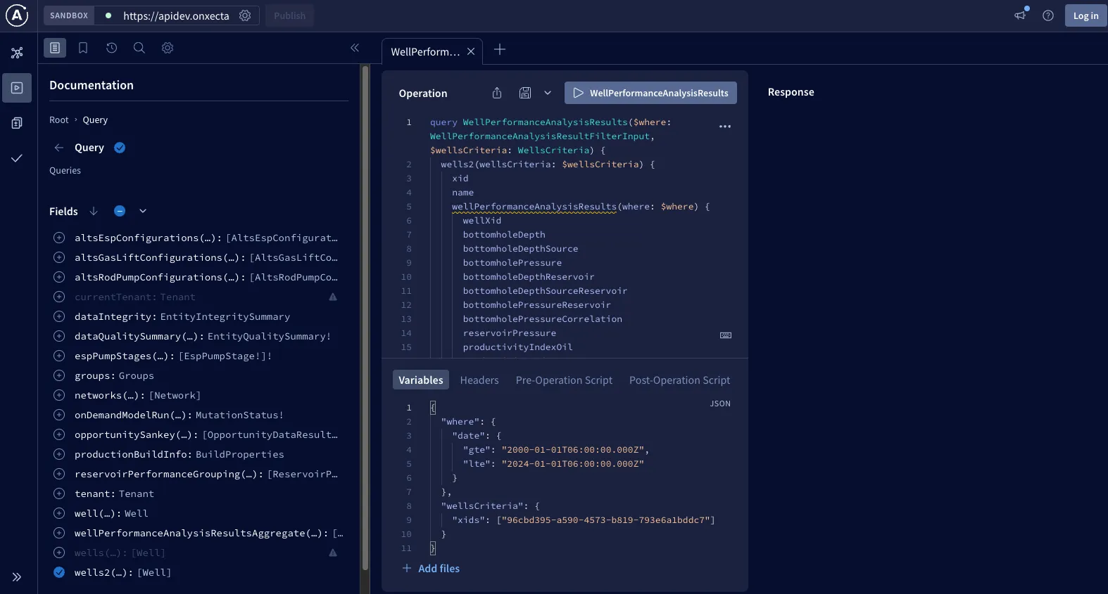The width and height of the screenshot is (1108, 594).
Task: Click the Publish button
Action: pyautogui.click(x=290, y=15)
